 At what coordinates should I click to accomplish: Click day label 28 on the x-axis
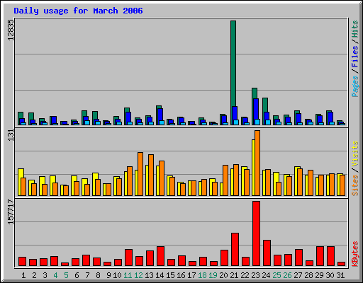click(308, 275)
